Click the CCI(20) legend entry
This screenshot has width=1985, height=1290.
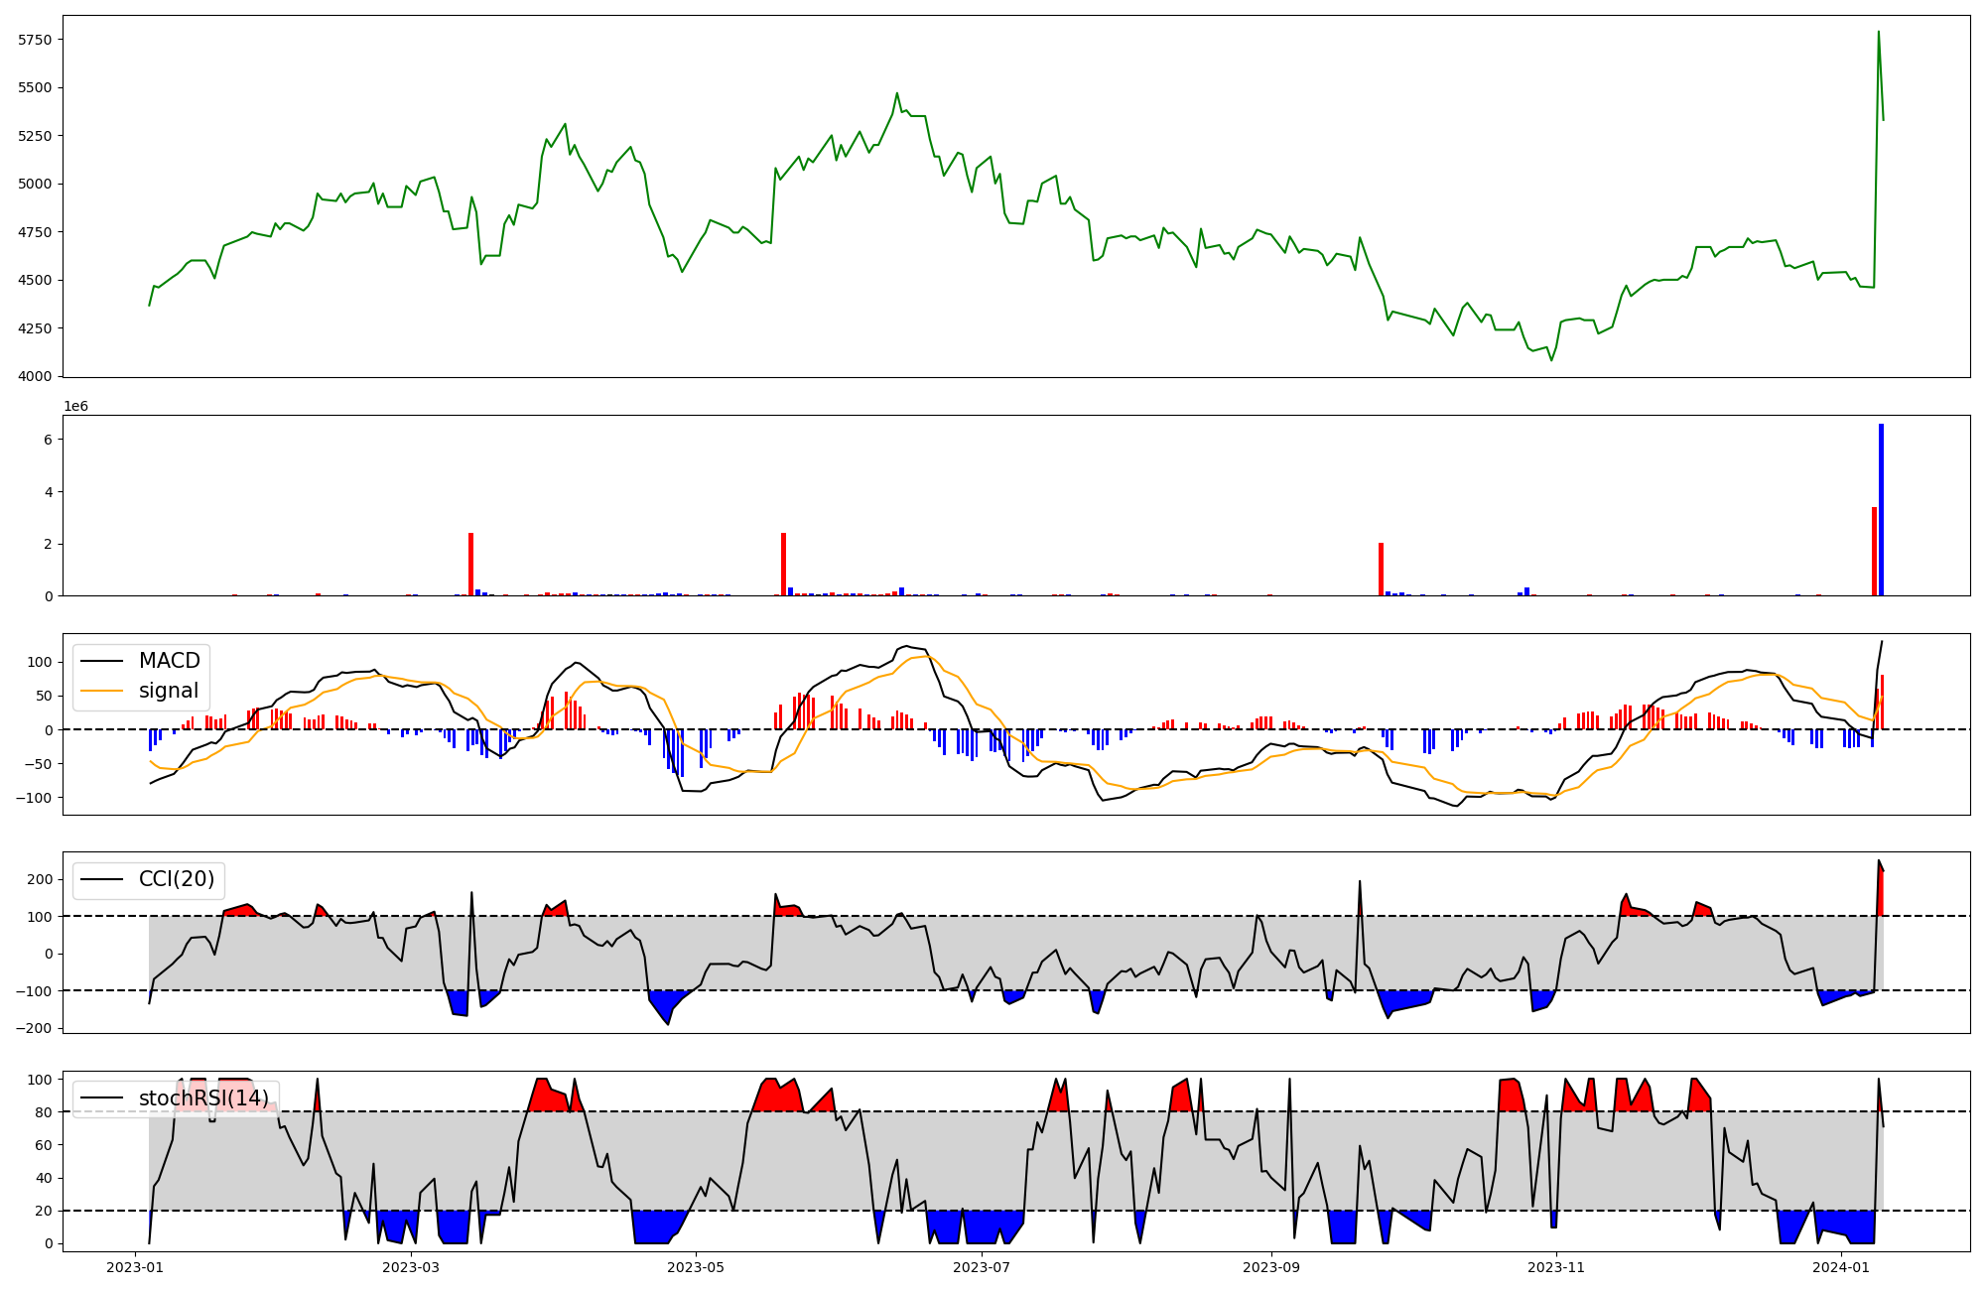coord(177,879)
